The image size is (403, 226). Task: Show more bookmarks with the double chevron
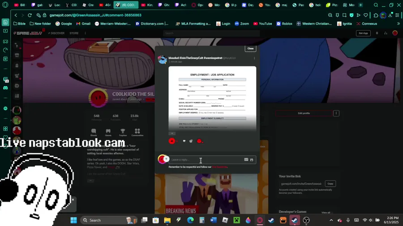399,24
